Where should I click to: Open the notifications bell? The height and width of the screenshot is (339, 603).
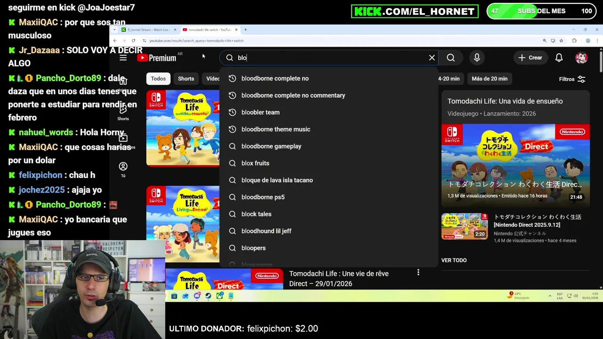(x=559, y=57)
